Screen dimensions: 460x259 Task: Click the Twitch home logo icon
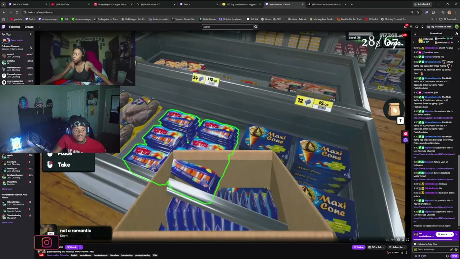(4, 27)
